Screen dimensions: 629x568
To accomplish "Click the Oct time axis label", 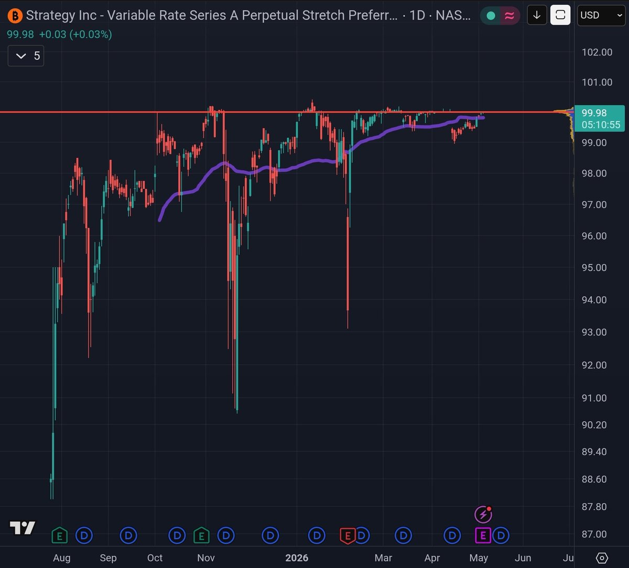I will point(155,558).
